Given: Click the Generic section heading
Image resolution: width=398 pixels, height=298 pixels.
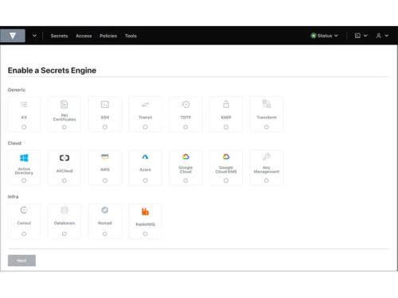Looking at the screenshot, I should click(x=17, y=90).
